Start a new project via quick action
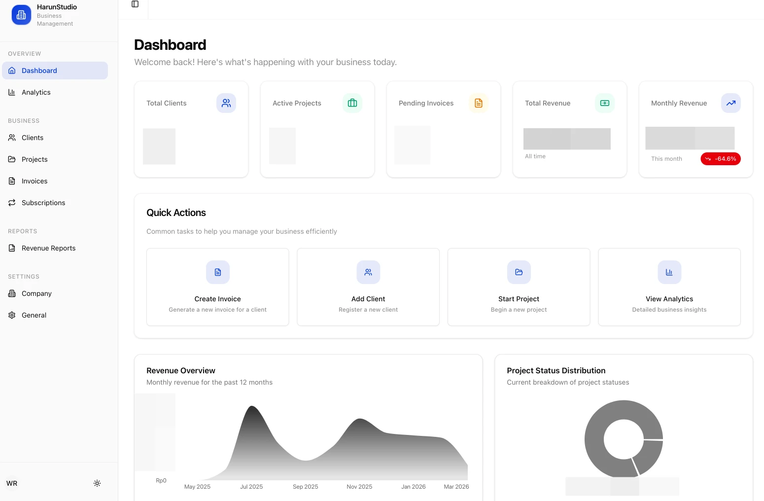This screenshot has height=501, width=764. click(519, 286)
